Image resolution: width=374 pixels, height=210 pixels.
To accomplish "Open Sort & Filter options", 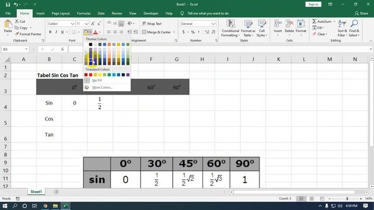I will (x=342, y=29).
